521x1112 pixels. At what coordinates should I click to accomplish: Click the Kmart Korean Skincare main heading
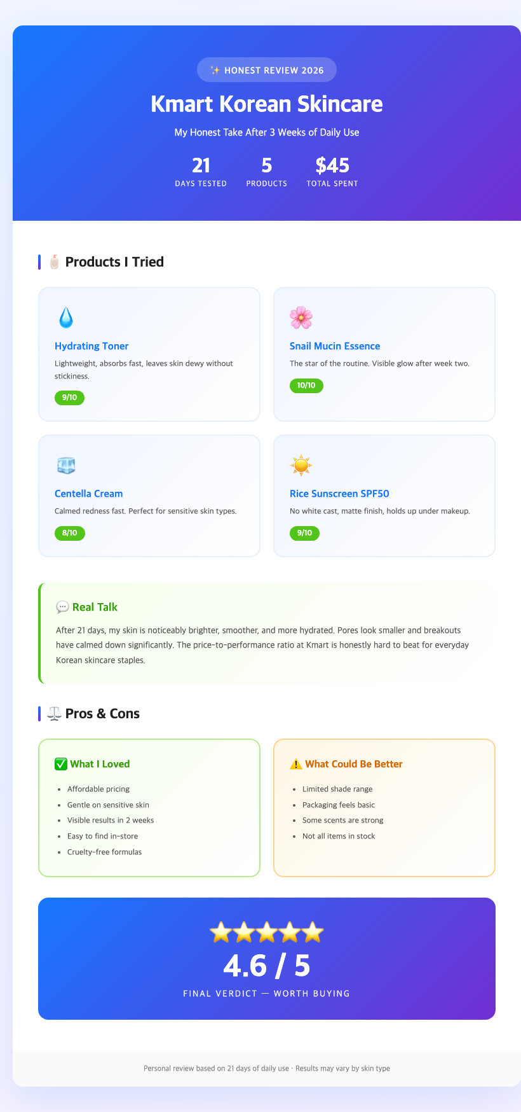click(267, 104)
